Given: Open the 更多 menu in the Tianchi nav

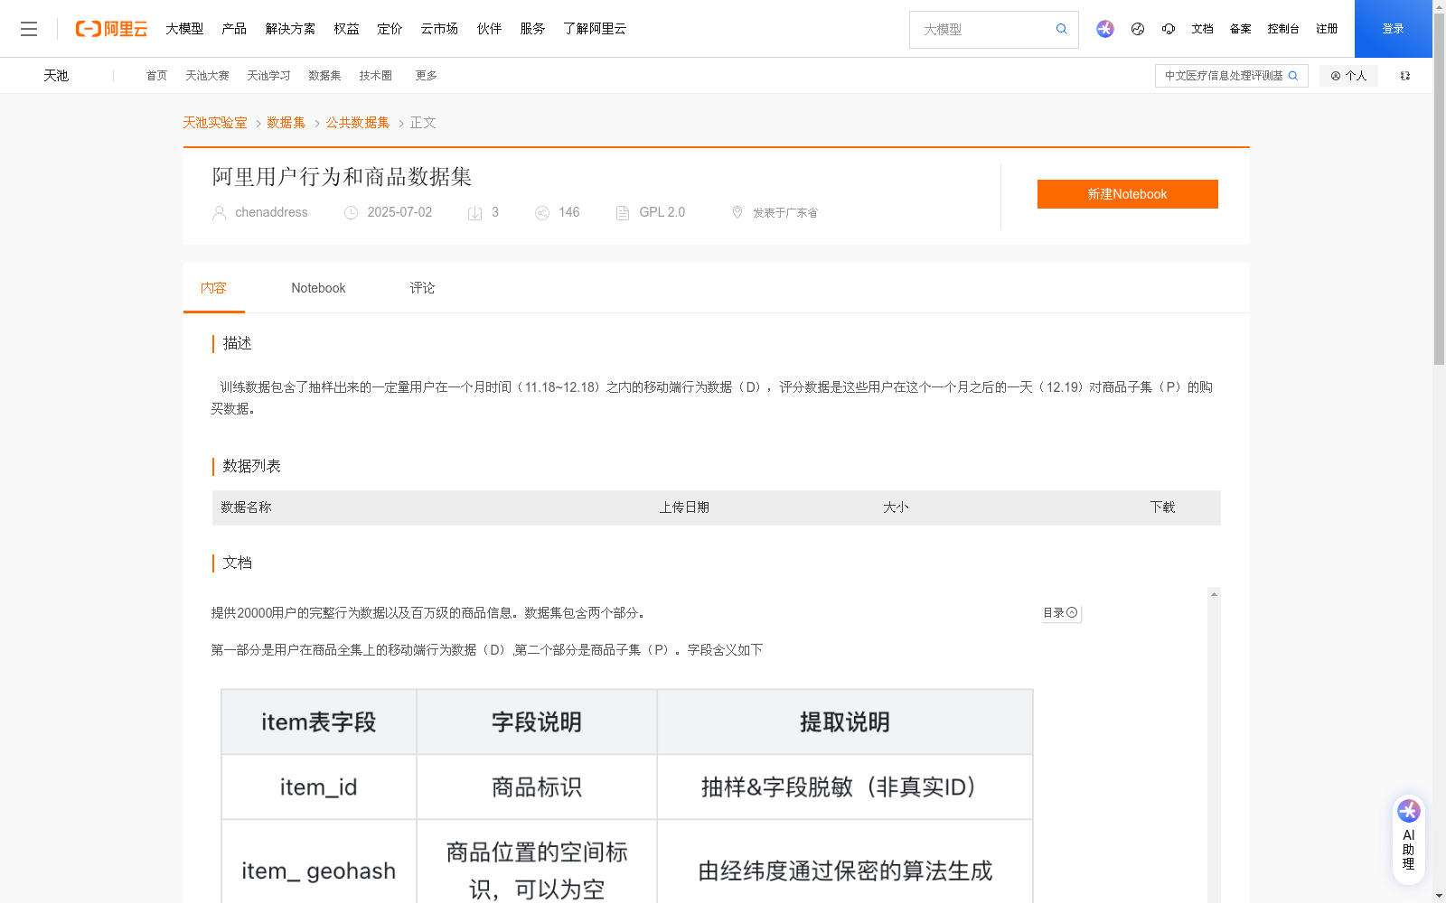Looking at the screenshot, I should (426, 76).
